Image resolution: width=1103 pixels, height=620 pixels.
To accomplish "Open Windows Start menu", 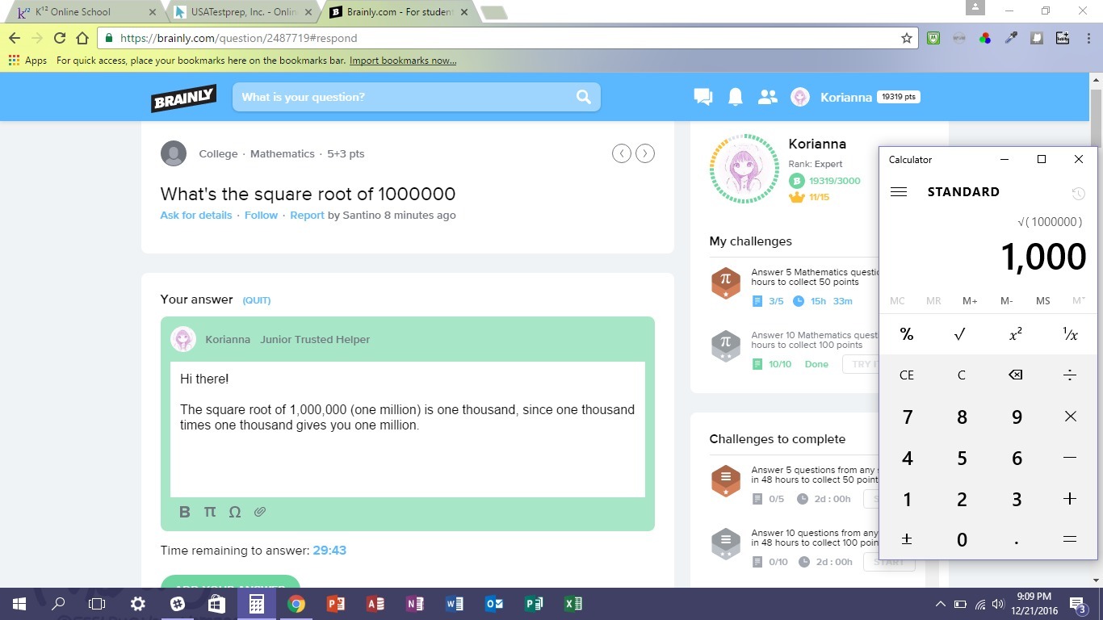I will coord(19,604).
